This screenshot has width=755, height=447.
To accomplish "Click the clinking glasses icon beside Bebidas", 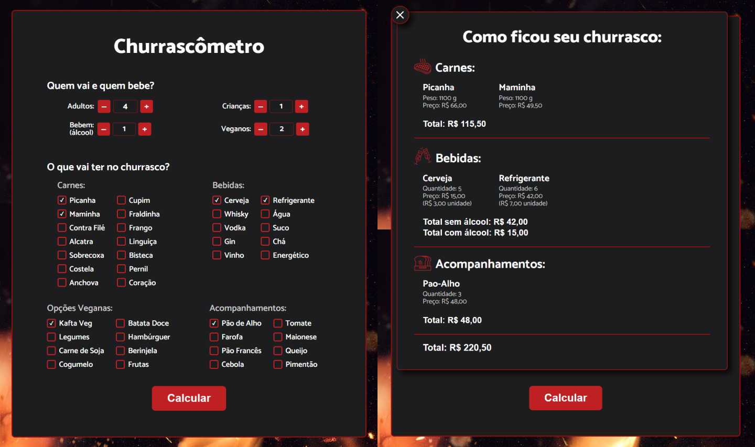I will (x=423, y=157).
